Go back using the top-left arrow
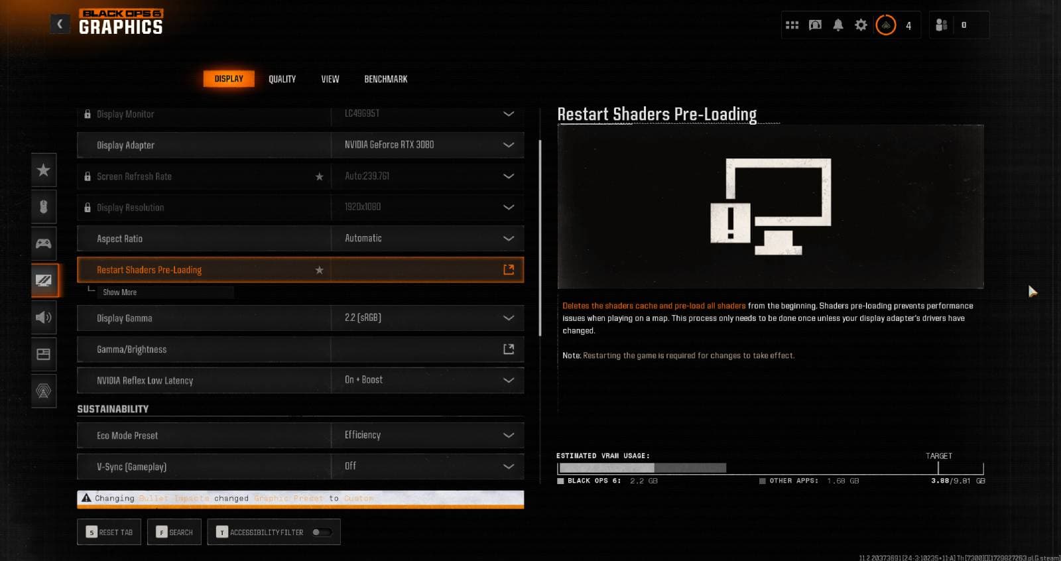Screen dimensions: 1061x561 60,25
